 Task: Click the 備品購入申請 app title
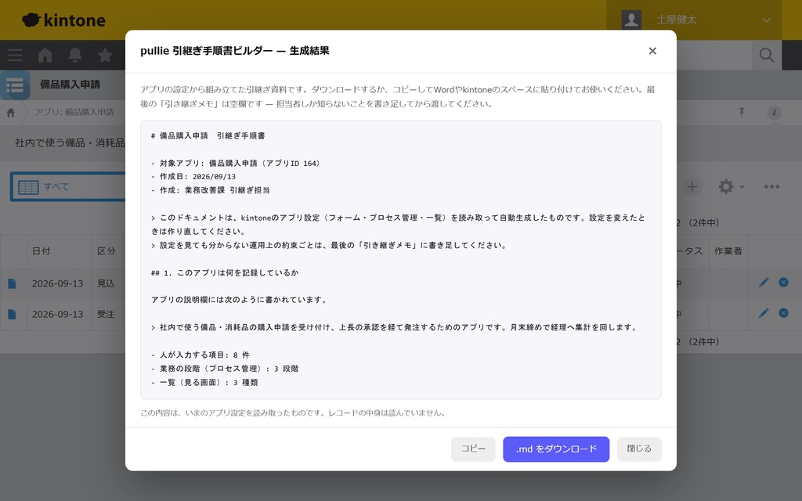point(70,85)
